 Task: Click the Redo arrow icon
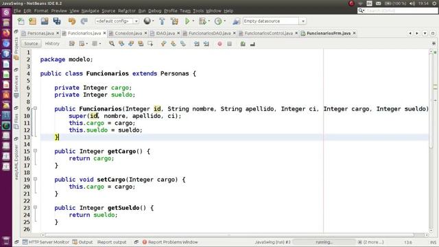pos(84,21)
